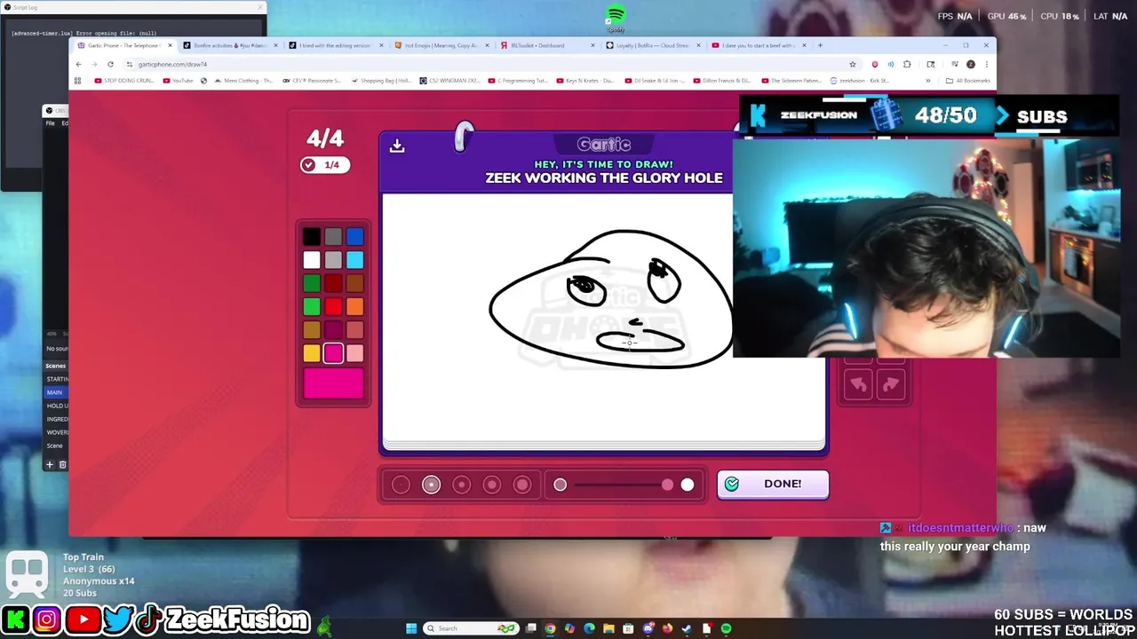The height and width of the screenshot is (639, 1137).
Task: Choose the largest brush size
Action: [522, 485]
